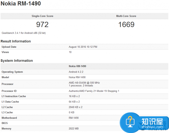Click the Views count 10
This screenshot has width=169, height=133.
[70, 52]
